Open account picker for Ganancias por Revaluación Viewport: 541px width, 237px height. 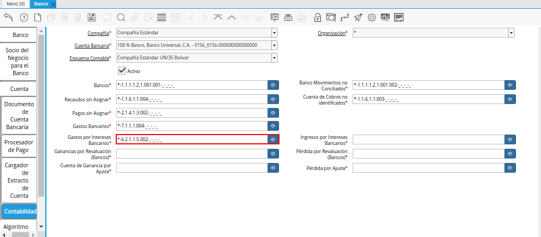(273, 154)
